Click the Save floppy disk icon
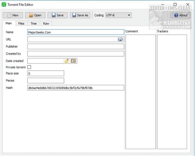 54,15
